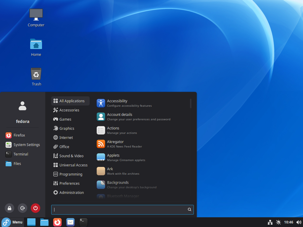Image resolution: width=303 pixels, height=227 pixels.
Task: Click the 10:46 clock
Action: pyautogui.click(x=289, y=222)
